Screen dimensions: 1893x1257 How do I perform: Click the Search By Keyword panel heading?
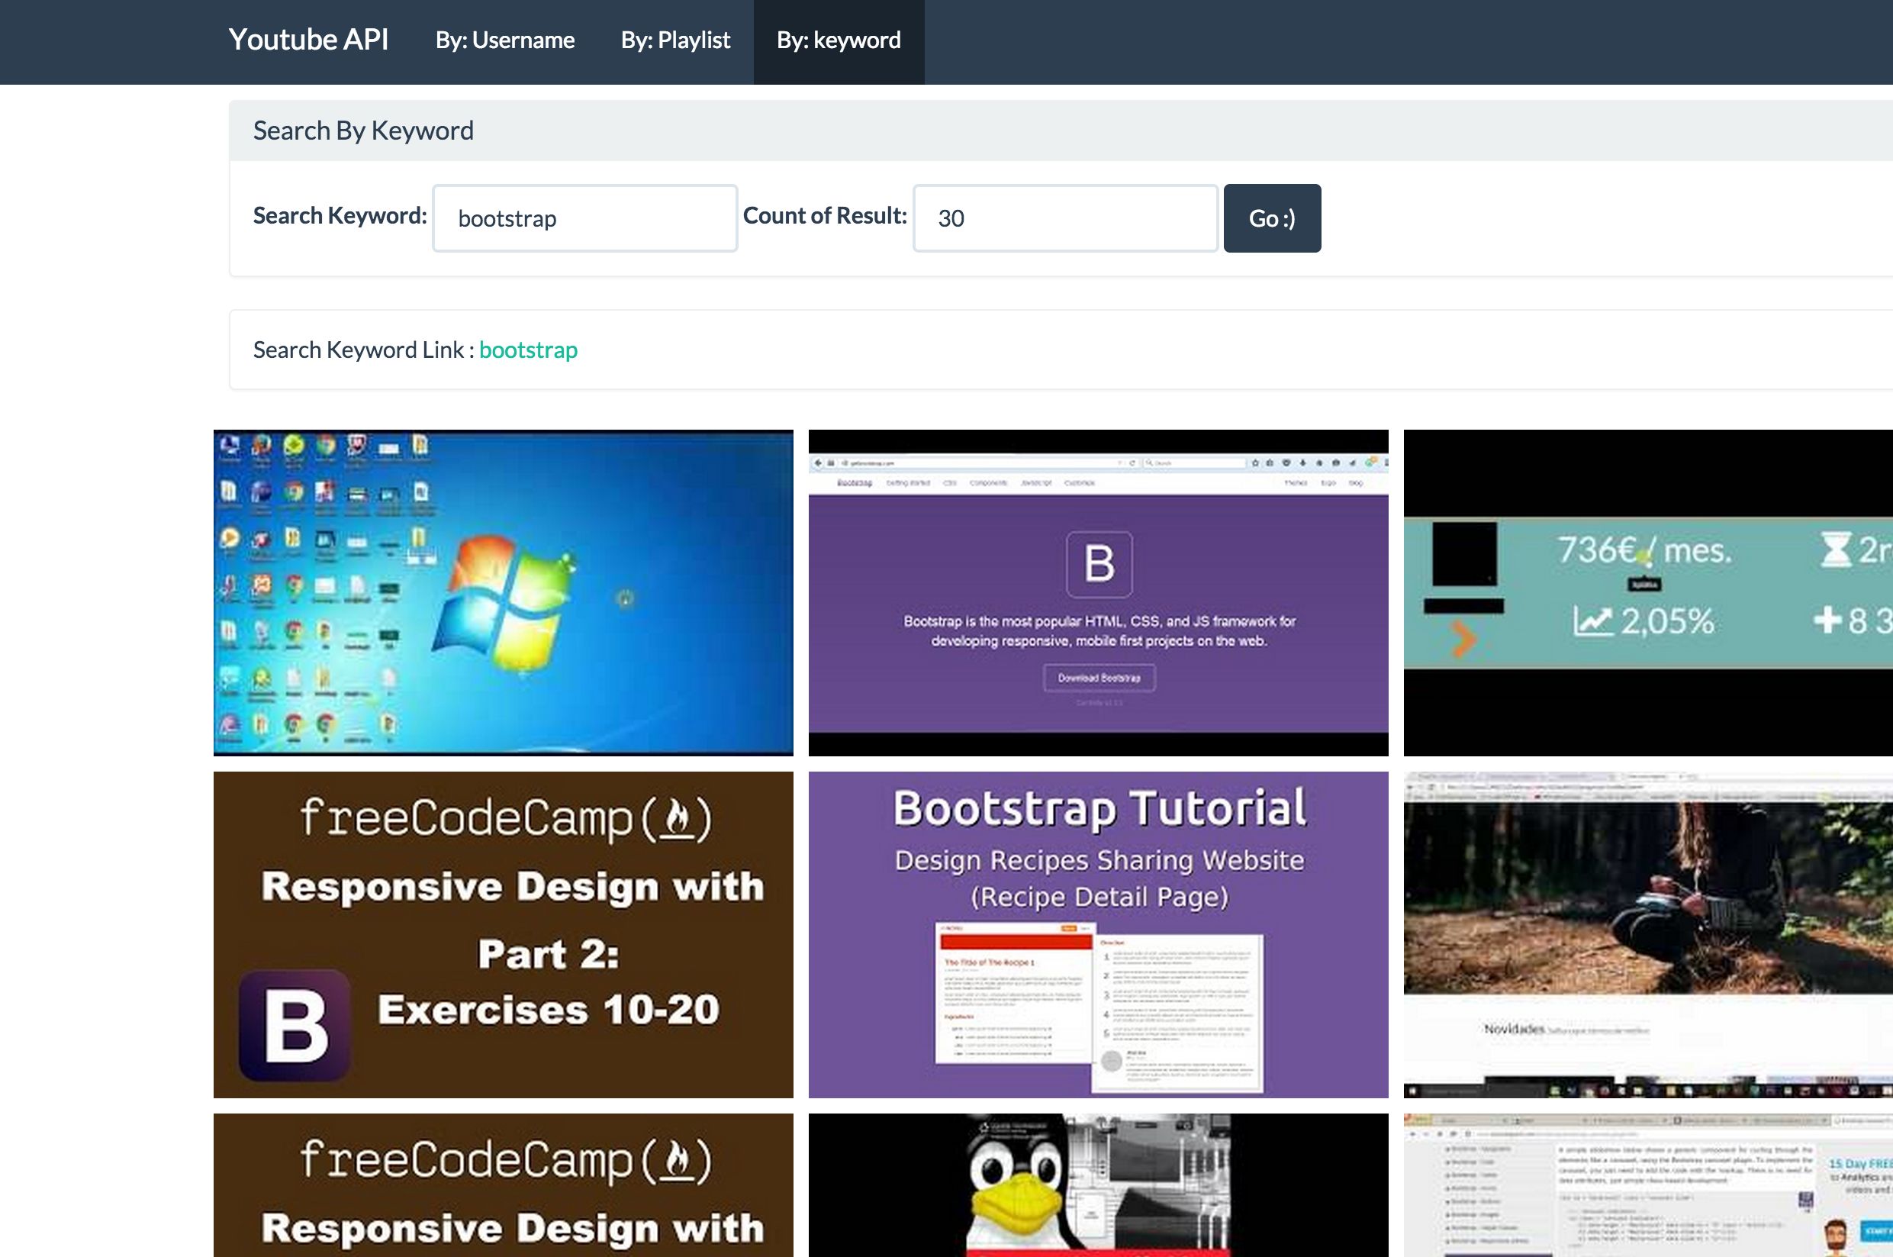[x=363, y=131]
